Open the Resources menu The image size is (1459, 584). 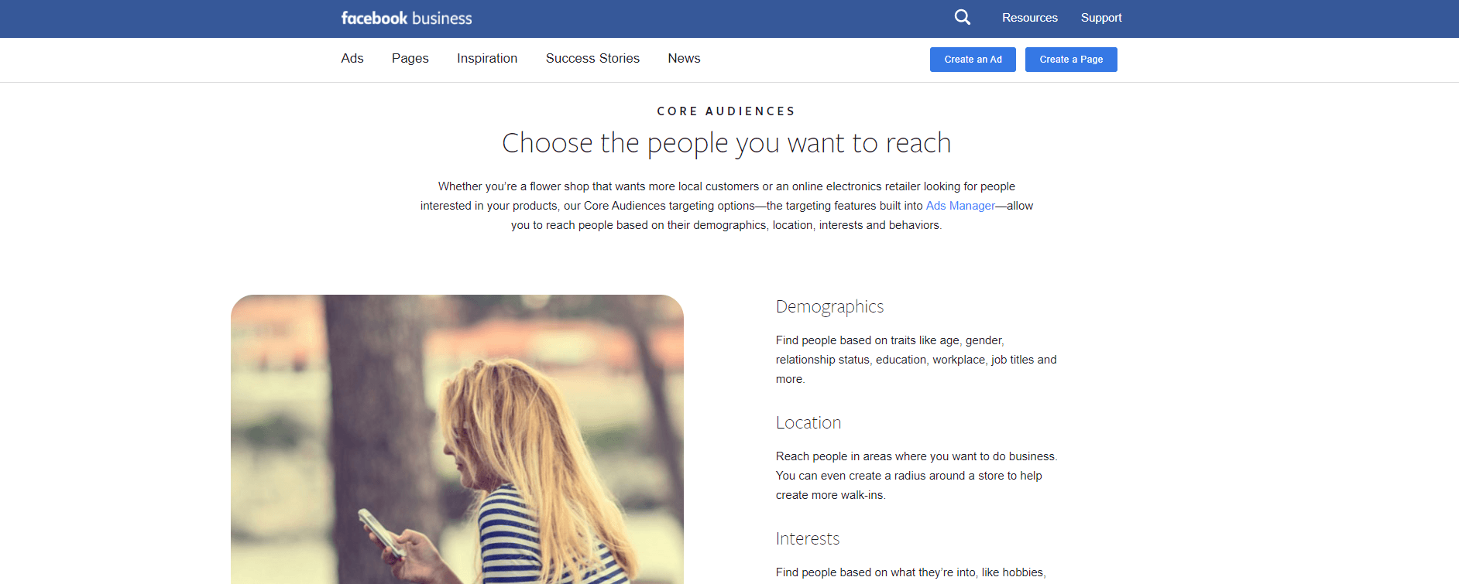[1029, 18]
